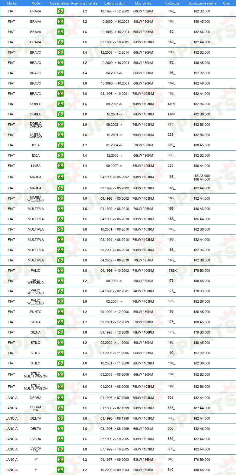Click the Lata produkcji column header
Screen dimensions: 236x475
click(x=115, y=3)
